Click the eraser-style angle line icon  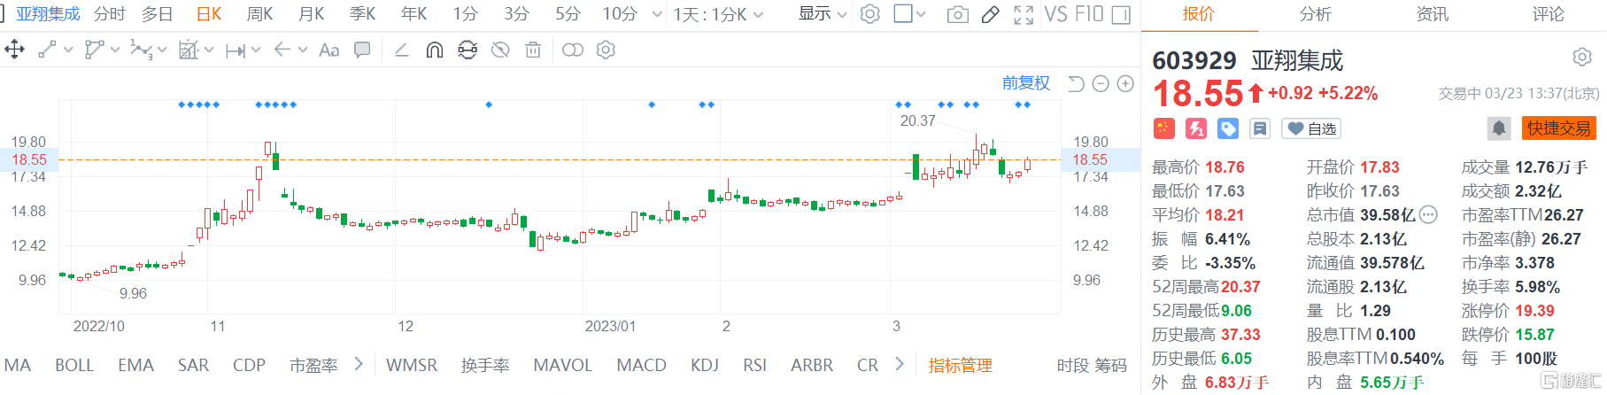pos(401,50)
